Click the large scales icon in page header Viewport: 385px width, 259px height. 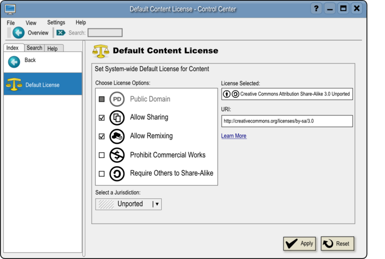click(x=101, y=51)
